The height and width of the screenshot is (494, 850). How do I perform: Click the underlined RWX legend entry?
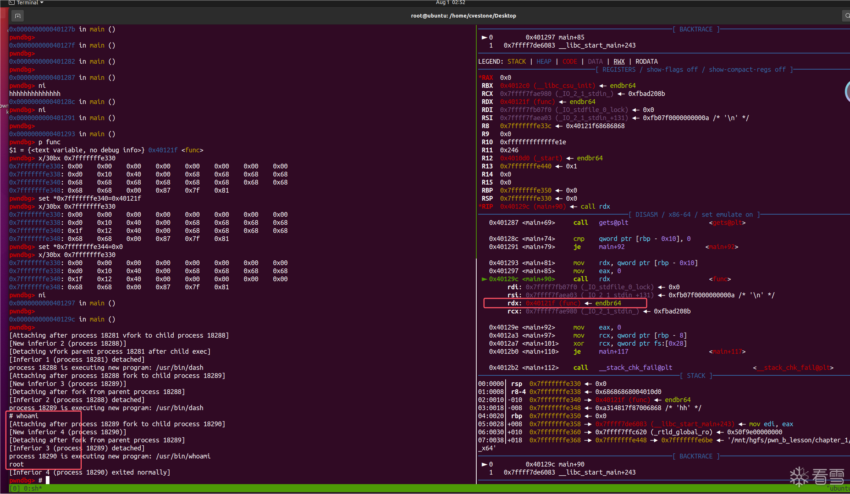tap(619, 62)
